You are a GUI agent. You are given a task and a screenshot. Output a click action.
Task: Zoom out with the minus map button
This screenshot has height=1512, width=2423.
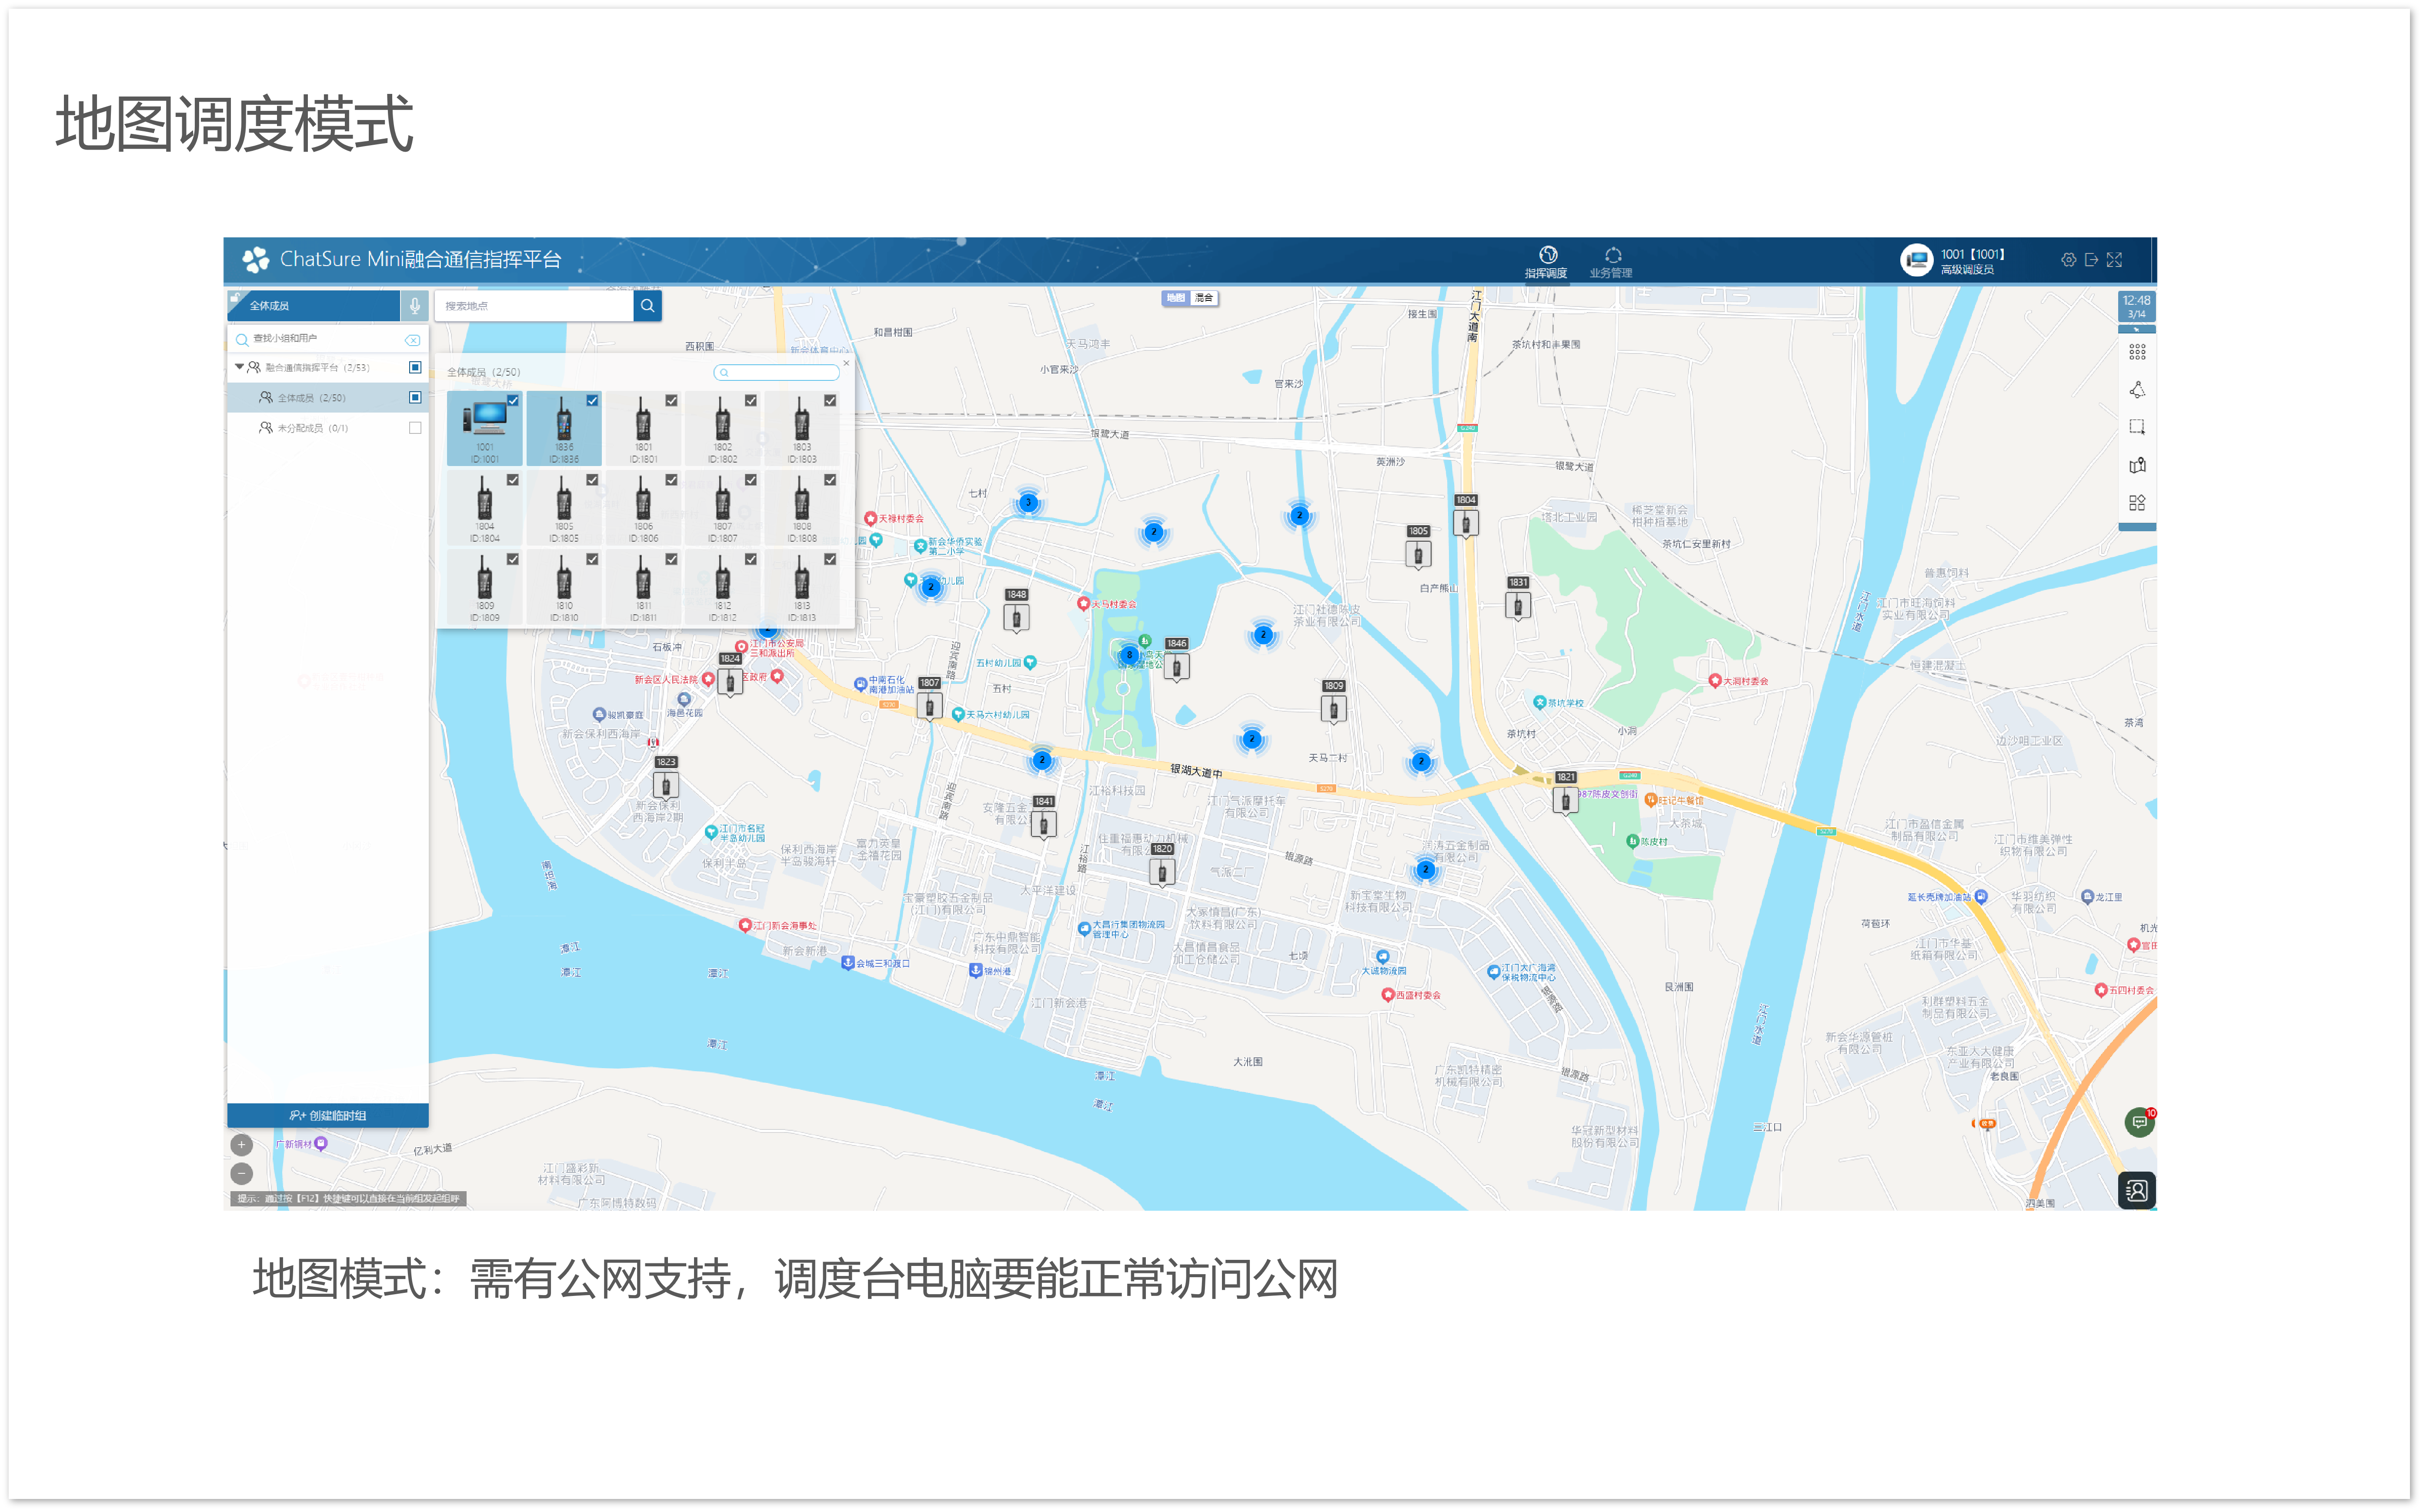pyautogui.click(x=241, y=1174)
